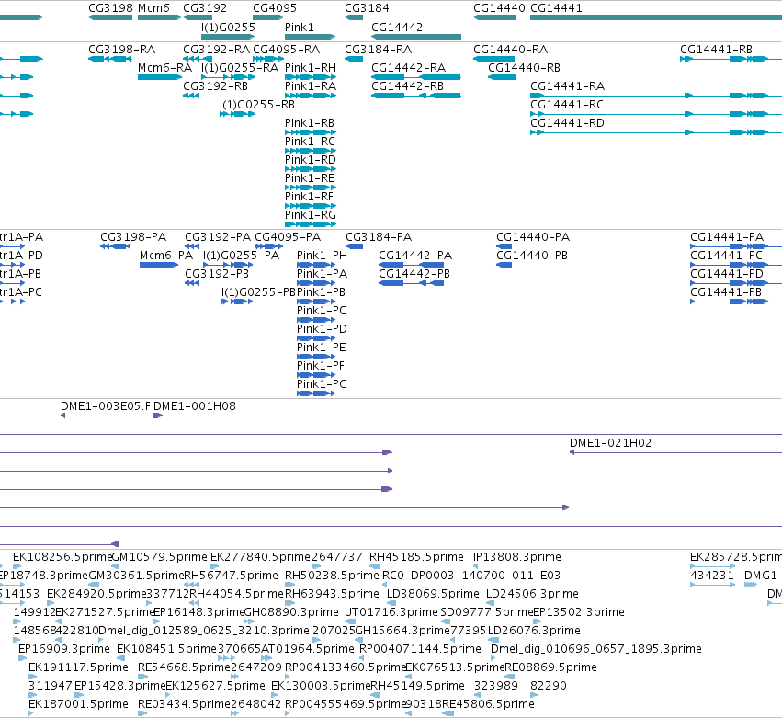Click the CG14442 gene label

397,27
